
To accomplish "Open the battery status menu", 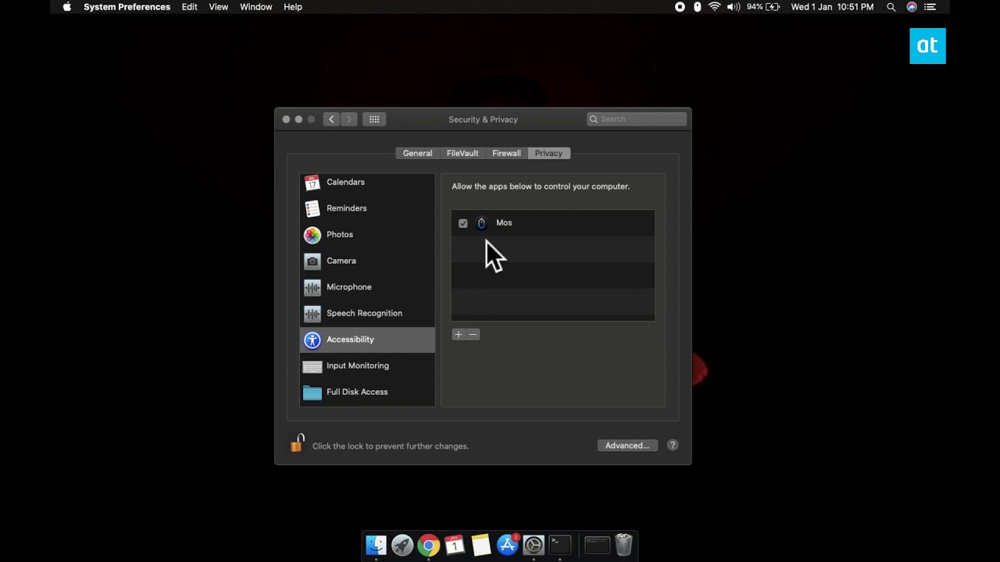I will coord(763,7).
